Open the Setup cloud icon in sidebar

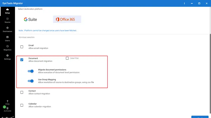pos(7,9)
